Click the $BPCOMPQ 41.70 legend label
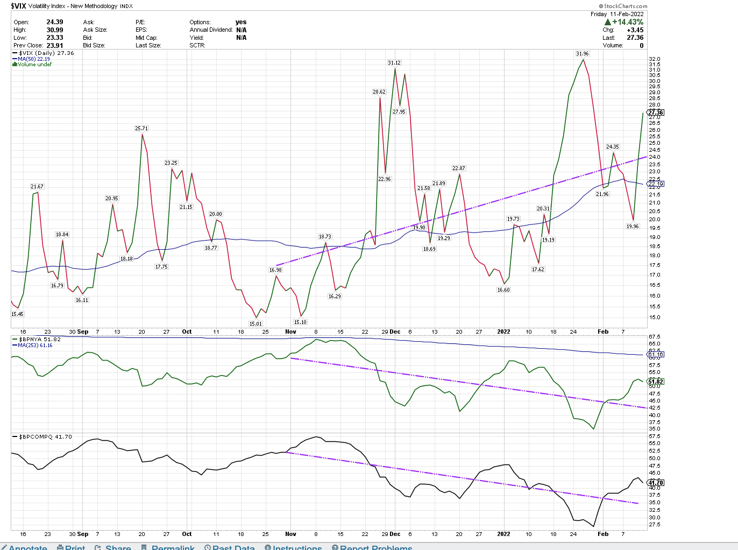This screenshot has height=550, width=738. [42, 437]
